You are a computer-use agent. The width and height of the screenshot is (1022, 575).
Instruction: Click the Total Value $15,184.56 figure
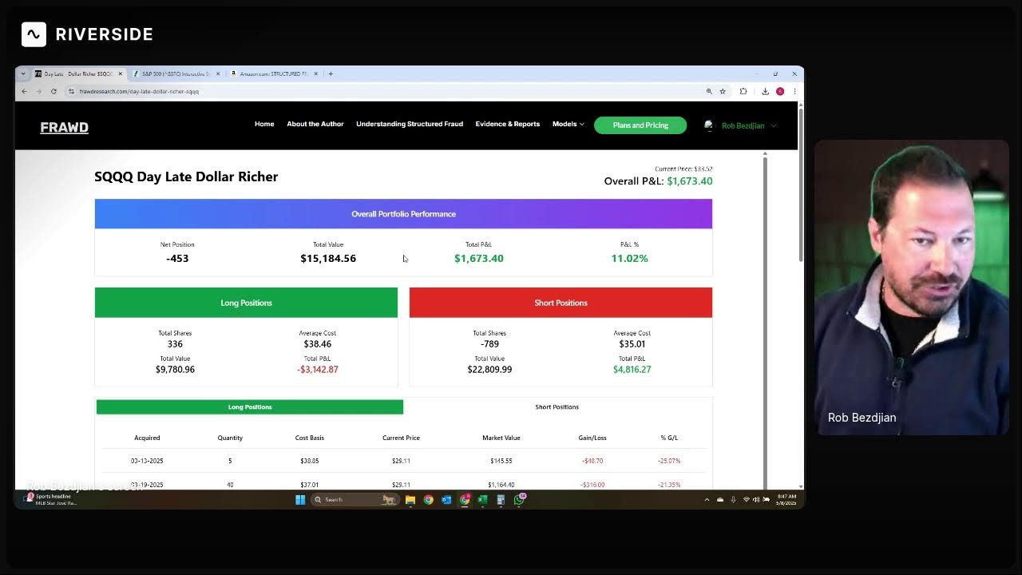coord(328,259)
